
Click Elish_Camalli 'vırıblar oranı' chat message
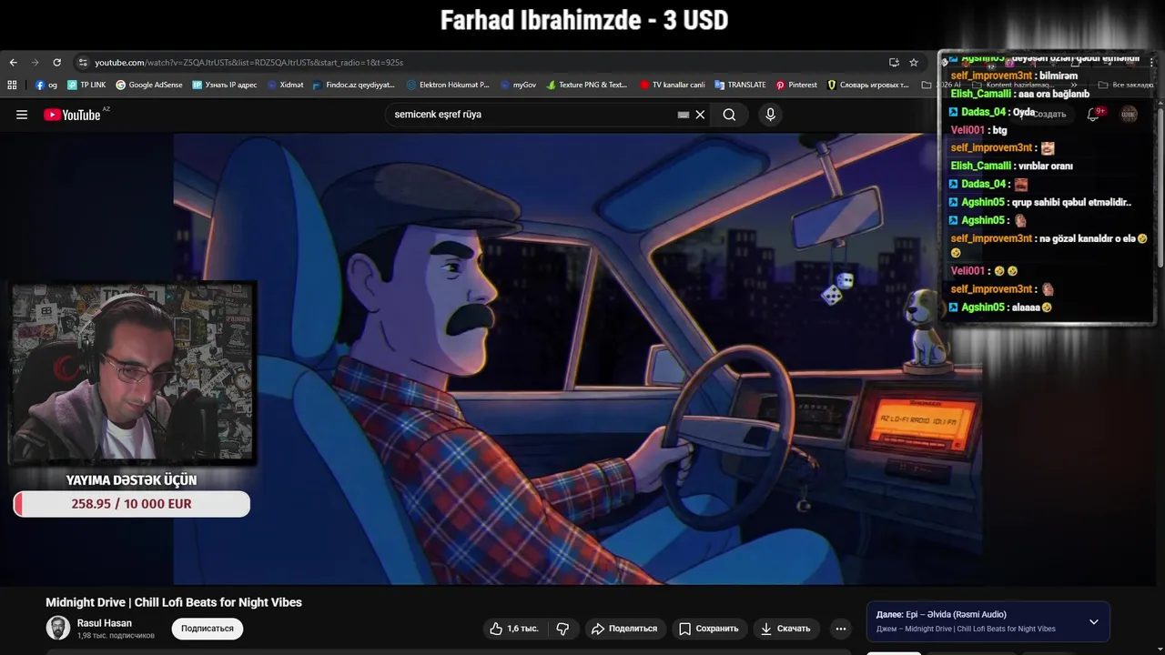point(1011,166)
